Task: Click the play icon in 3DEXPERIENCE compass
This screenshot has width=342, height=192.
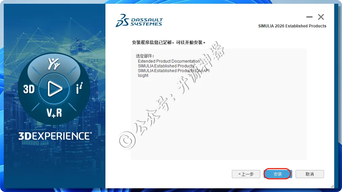Action: [54, 89]
